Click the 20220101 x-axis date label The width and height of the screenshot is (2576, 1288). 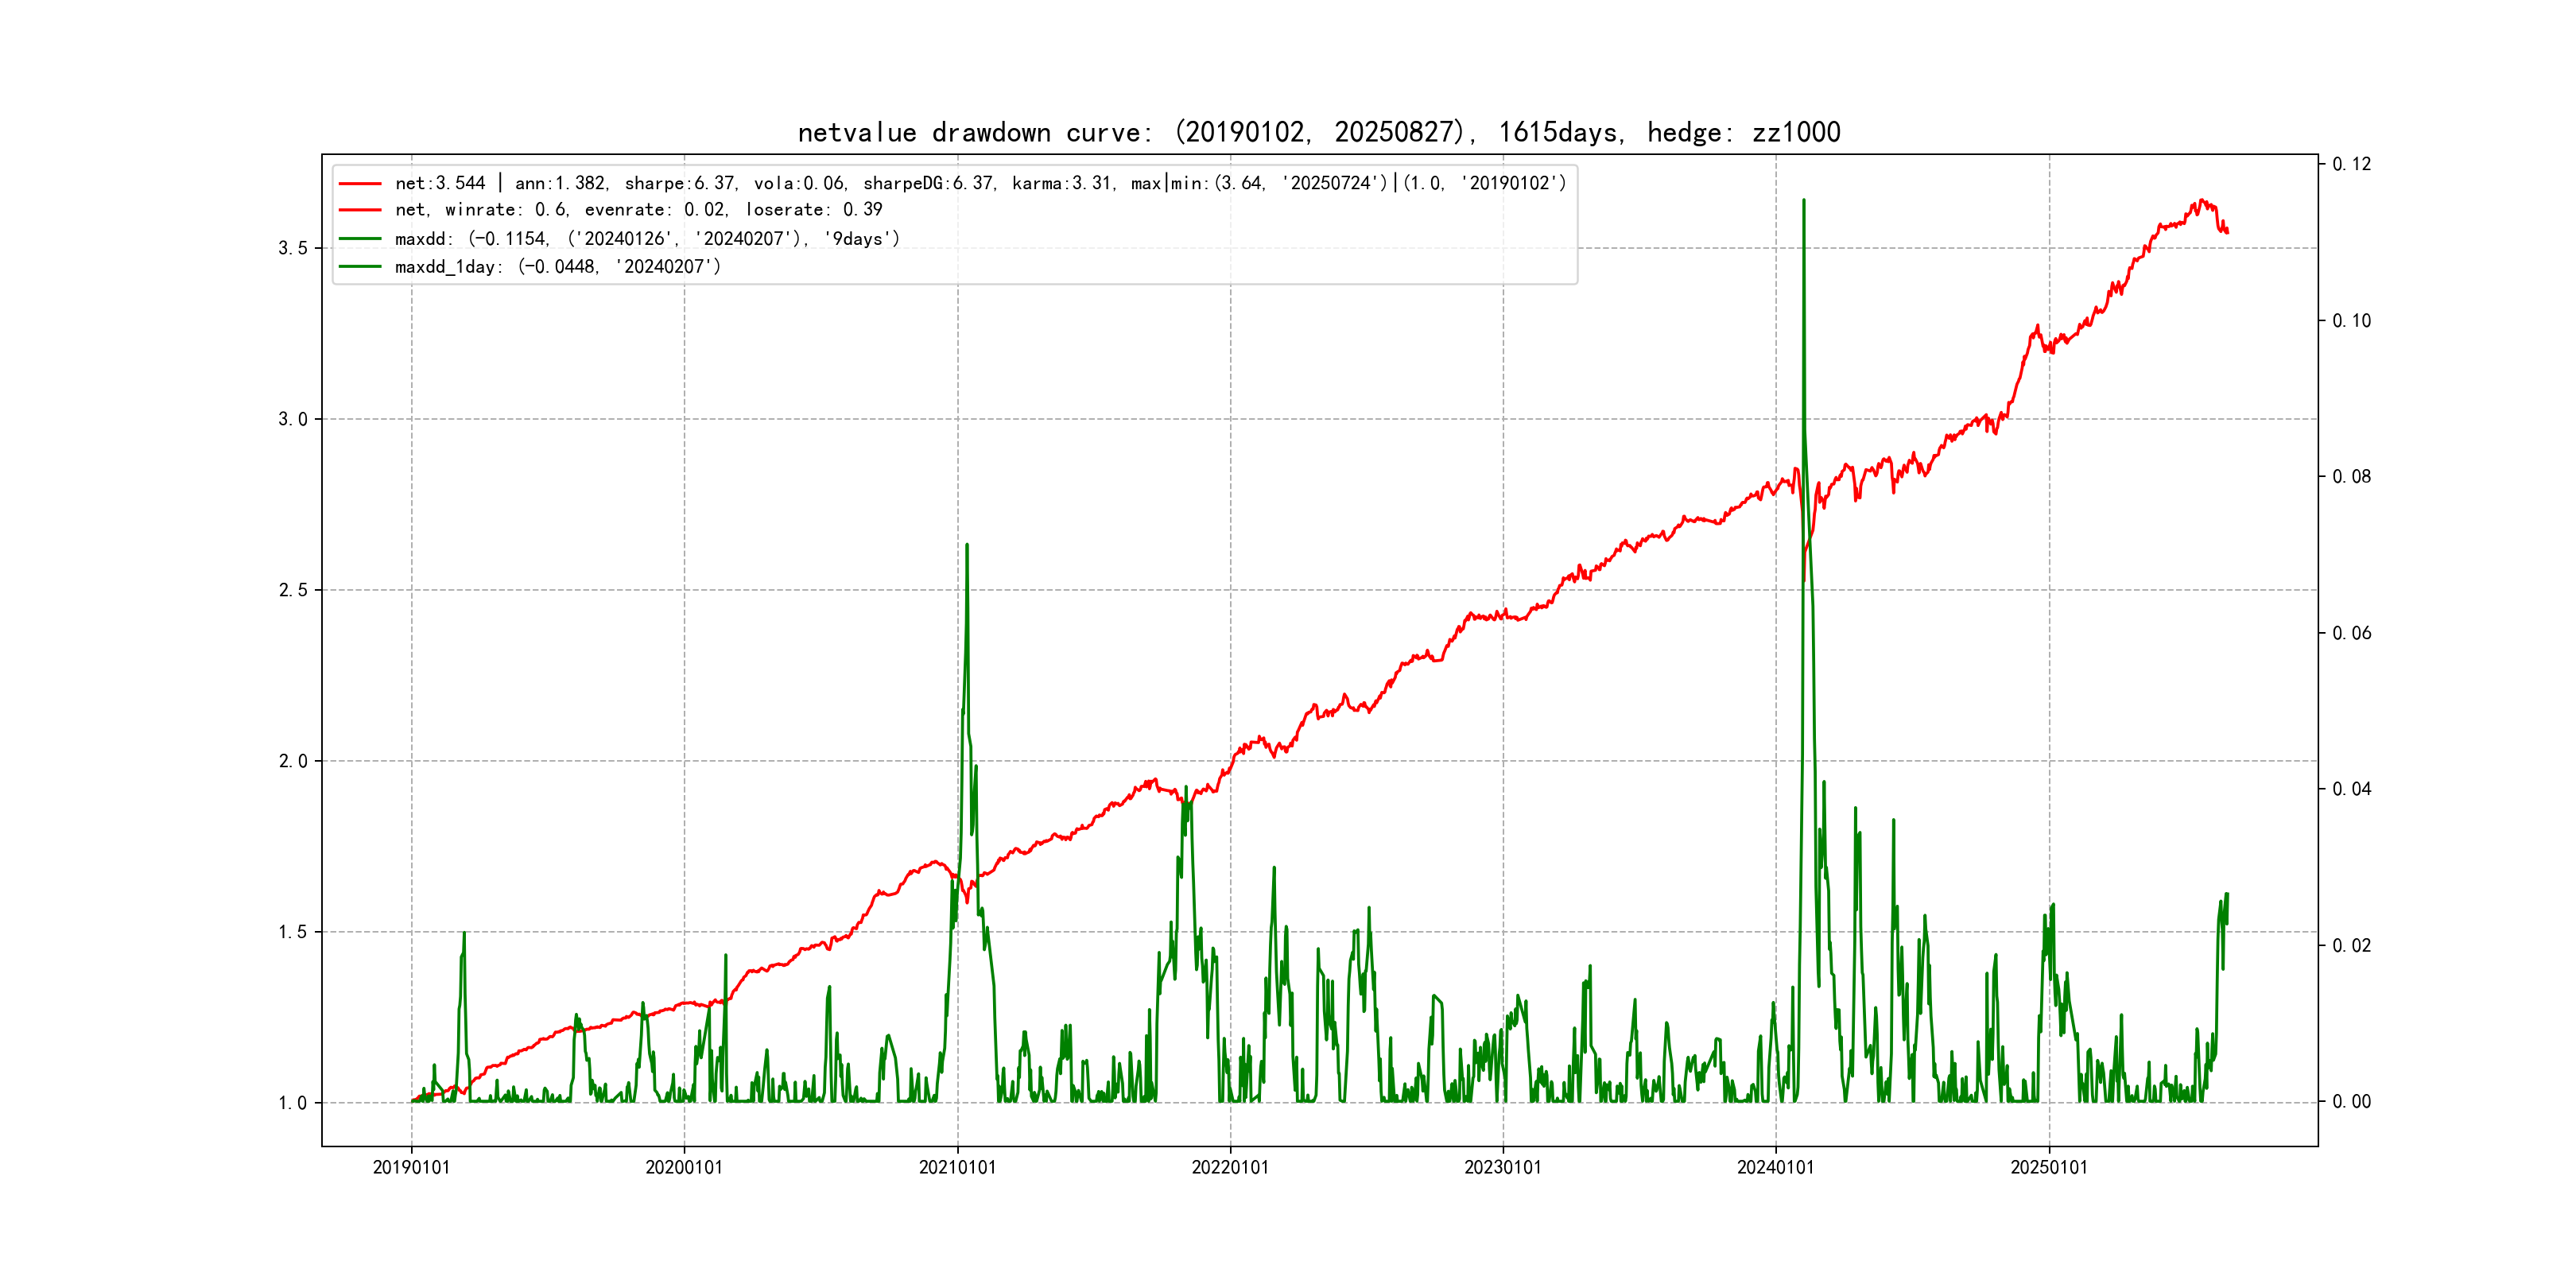pyautogui.click(x=1230, y=1168)
